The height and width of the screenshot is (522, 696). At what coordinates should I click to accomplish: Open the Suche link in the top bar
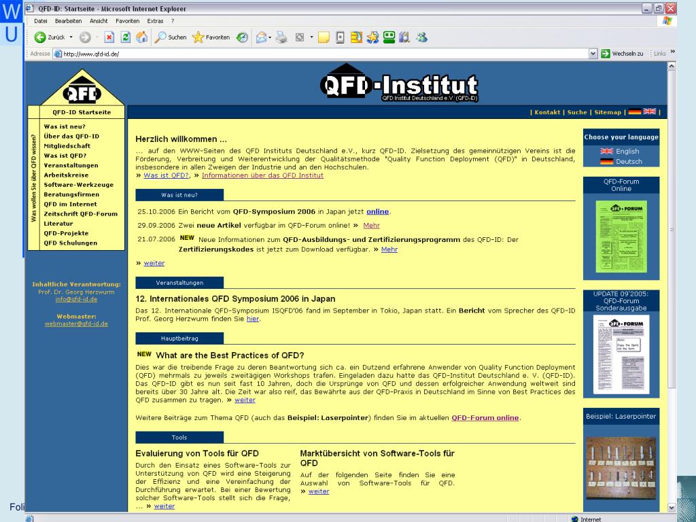point(577,112)
